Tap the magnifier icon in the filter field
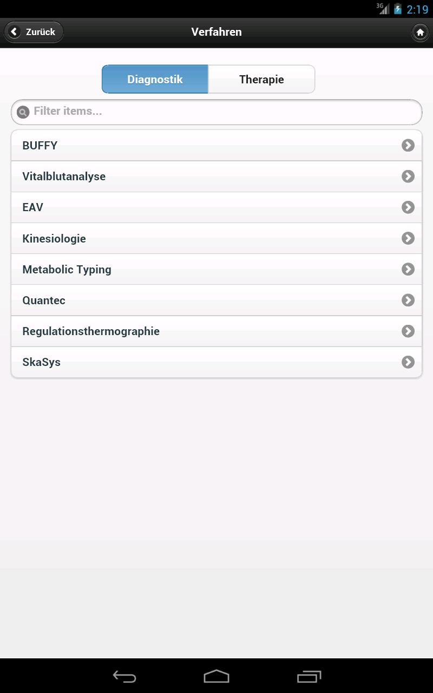 pyautogui.click(x=23, y=112)
